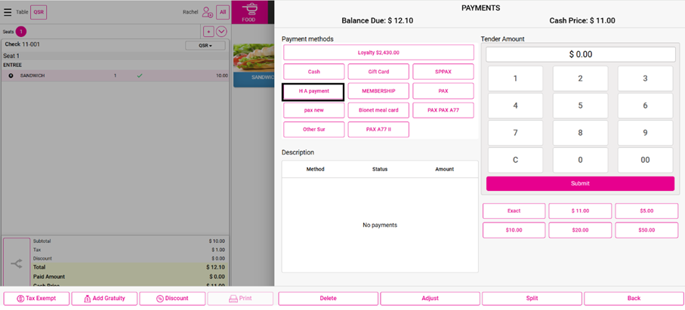Toggle the QSR table mode button
The height and width of the screenshot is (310, 685).
click(39, 12)
